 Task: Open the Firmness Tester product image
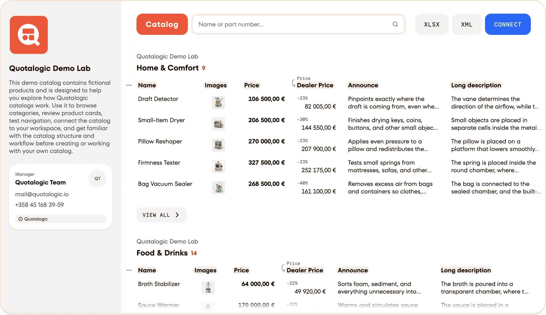pyautogui.click(x=218, y=166)
